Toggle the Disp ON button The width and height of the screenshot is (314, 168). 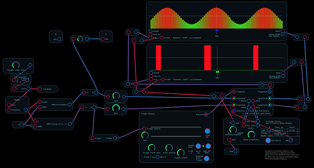[x=208, y=131]
